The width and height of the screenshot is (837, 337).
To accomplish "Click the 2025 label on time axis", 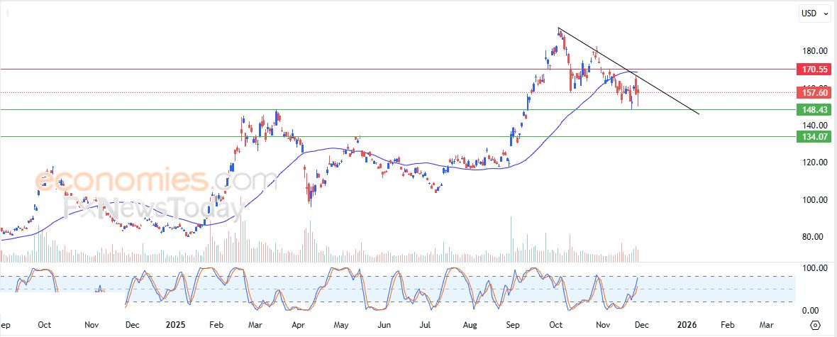I will 174,325.
